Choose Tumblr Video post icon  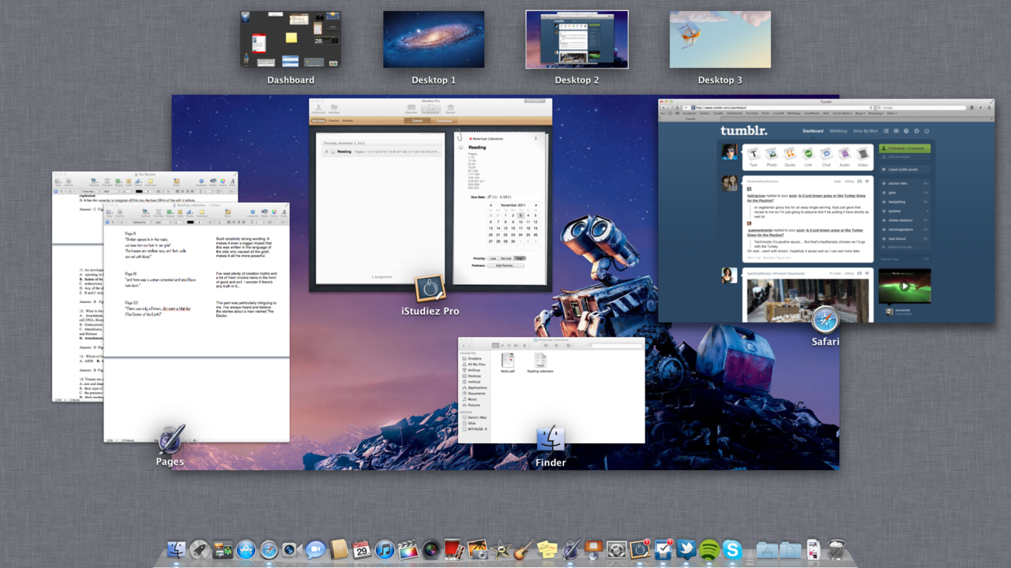coord(863,157)
